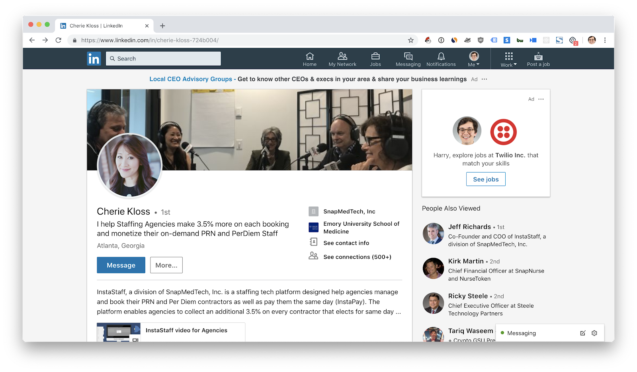Open the More... profile actions menu
The width and height of the screenshot is (637, 372).
[x=166, y=265]
